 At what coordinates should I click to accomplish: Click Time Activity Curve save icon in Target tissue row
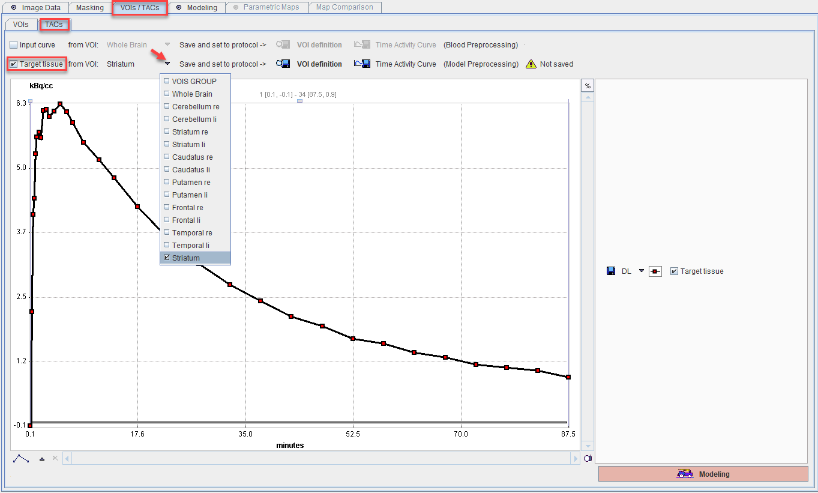pos(362,64)
